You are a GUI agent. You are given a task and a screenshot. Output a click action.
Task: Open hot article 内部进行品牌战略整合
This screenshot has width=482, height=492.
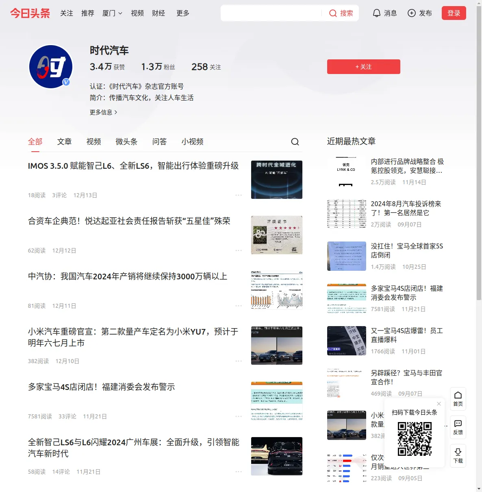pyautogui.click(x=407, y=166)
